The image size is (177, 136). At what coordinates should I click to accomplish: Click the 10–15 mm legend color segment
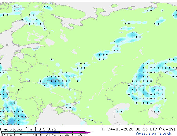37,132
